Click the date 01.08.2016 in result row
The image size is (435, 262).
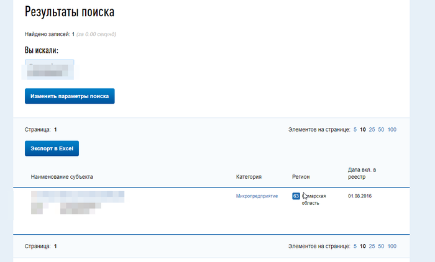click(362, 196)
